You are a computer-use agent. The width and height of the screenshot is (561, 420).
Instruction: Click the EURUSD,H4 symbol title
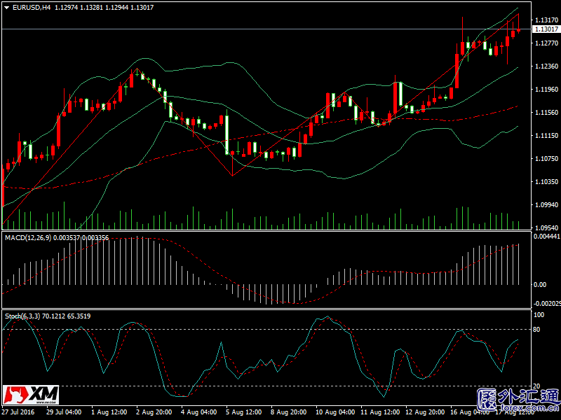pos(32,7)
